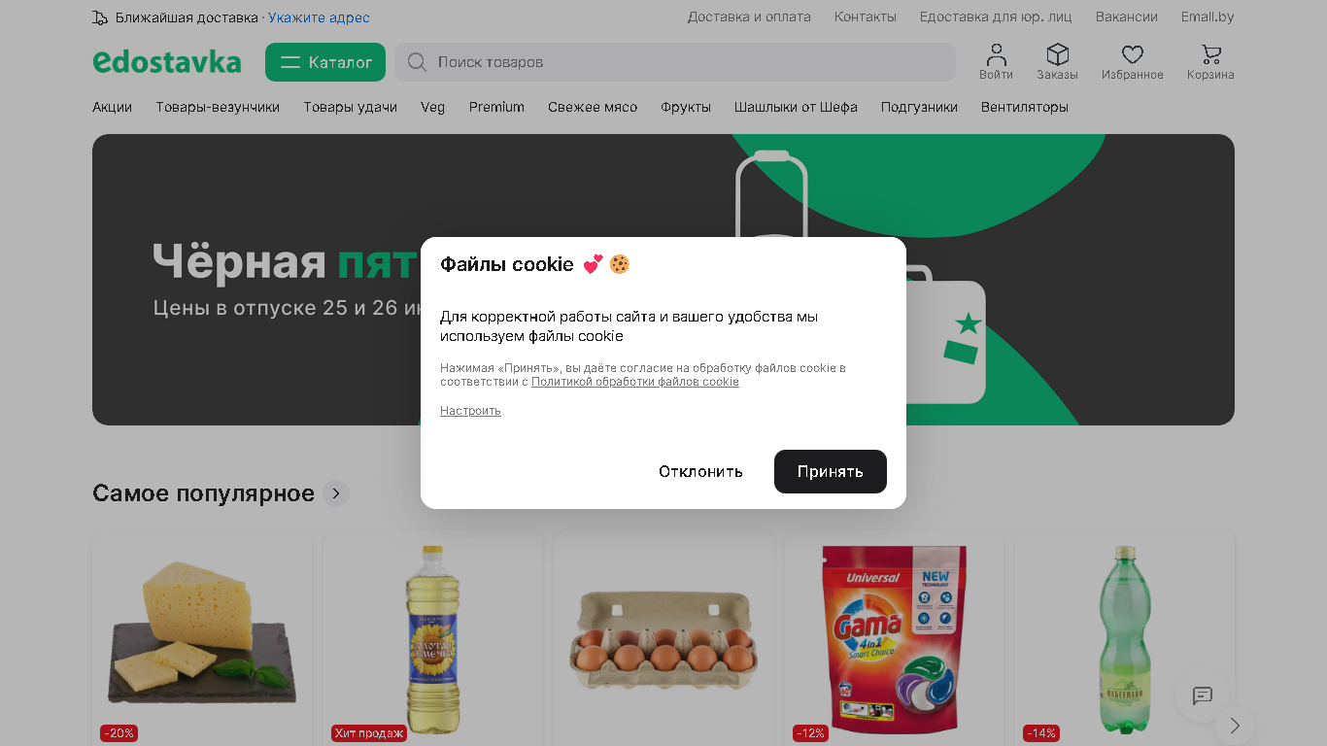Open the eggs product thumbnail
The height and width of the screenshot is (746, 1327).
coord(663,638)
